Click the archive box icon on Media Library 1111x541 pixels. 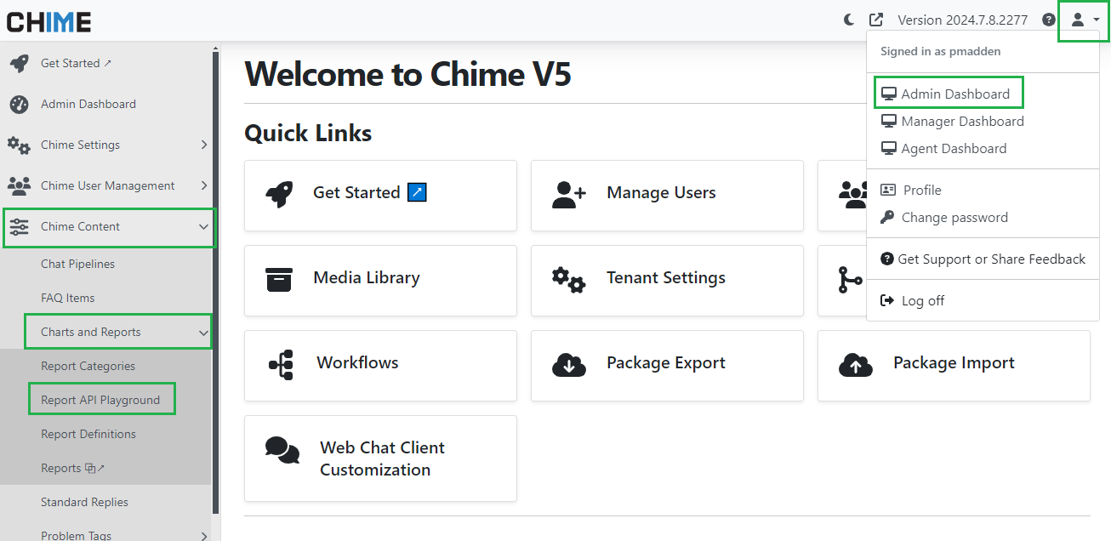pyautogui.click(x=279, y=279)
